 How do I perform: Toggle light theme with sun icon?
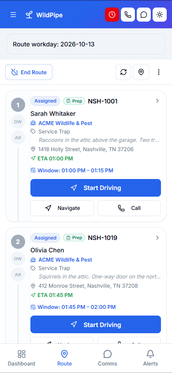tap(160, 15)
